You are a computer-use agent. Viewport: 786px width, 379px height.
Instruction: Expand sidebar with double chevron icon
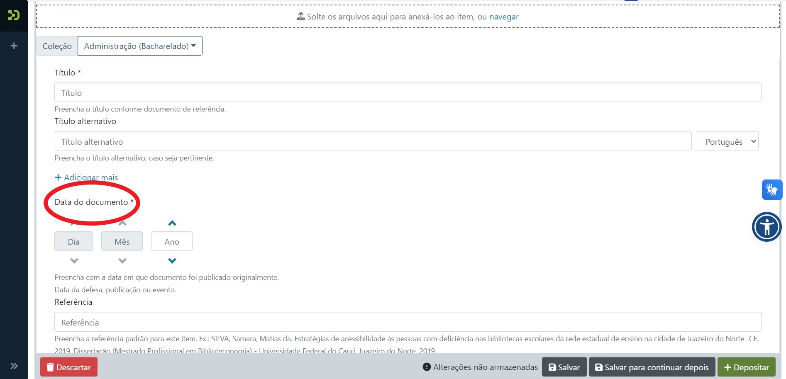[x=14, y=366]
